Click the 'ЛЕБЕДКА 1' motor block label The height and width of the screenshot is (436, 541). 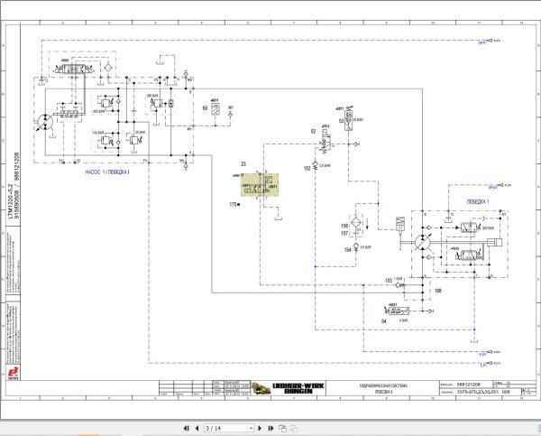pyautogui.click(x=478, y=202)
